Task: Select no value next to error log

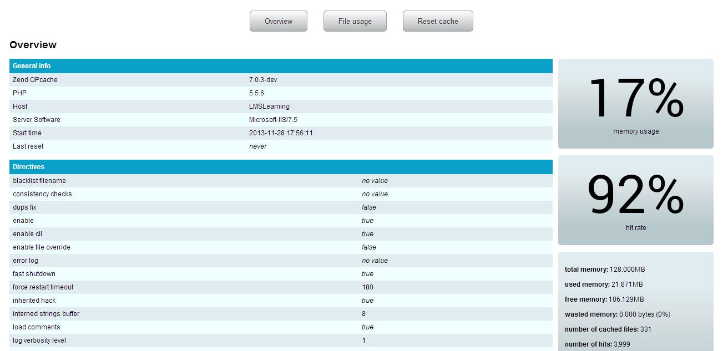Action: point(375,261)
